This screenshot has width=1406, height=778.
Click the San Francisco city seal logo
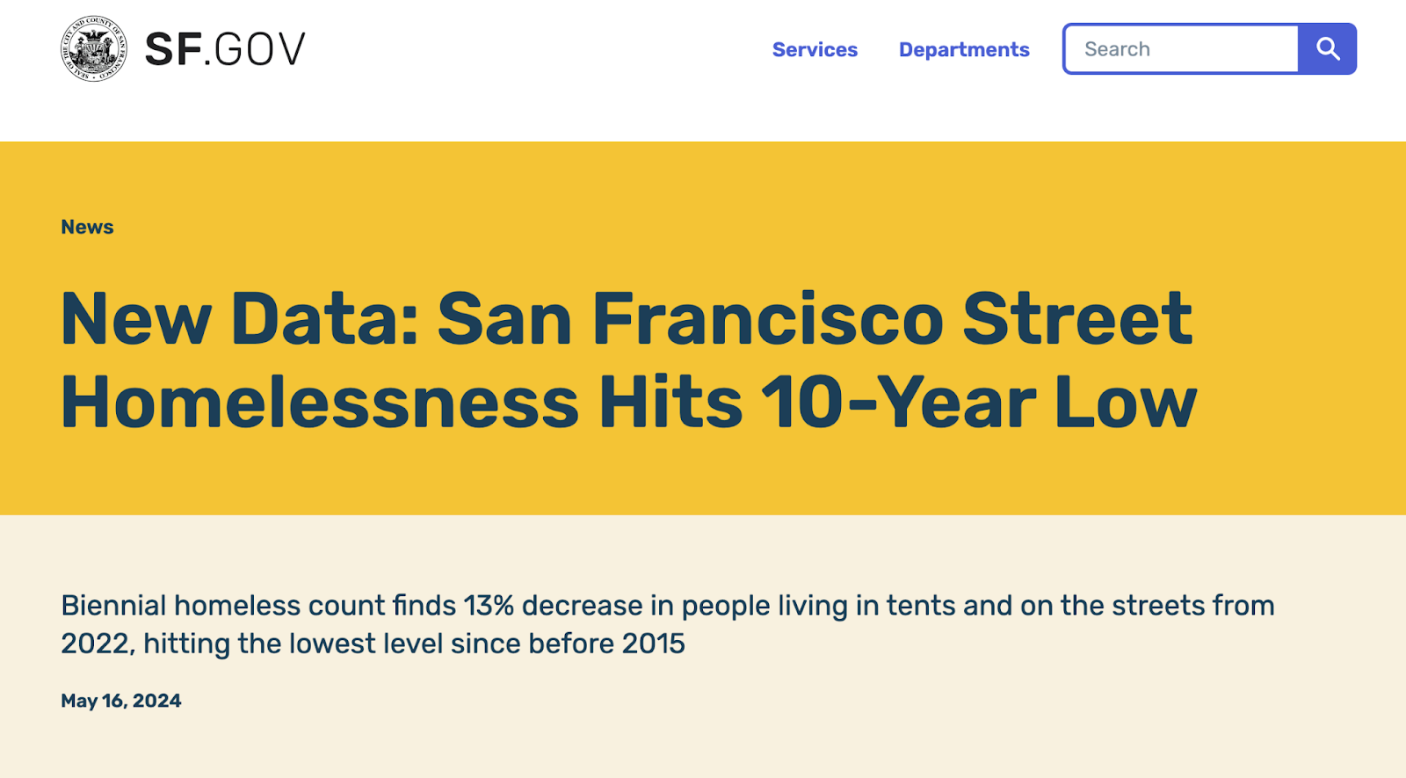pyautogui.click(x=93, y=49)
